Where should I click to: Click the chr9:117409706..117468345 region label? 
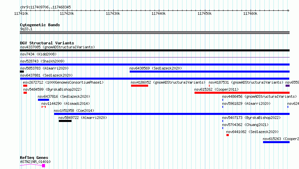click(x=45, y=7)
